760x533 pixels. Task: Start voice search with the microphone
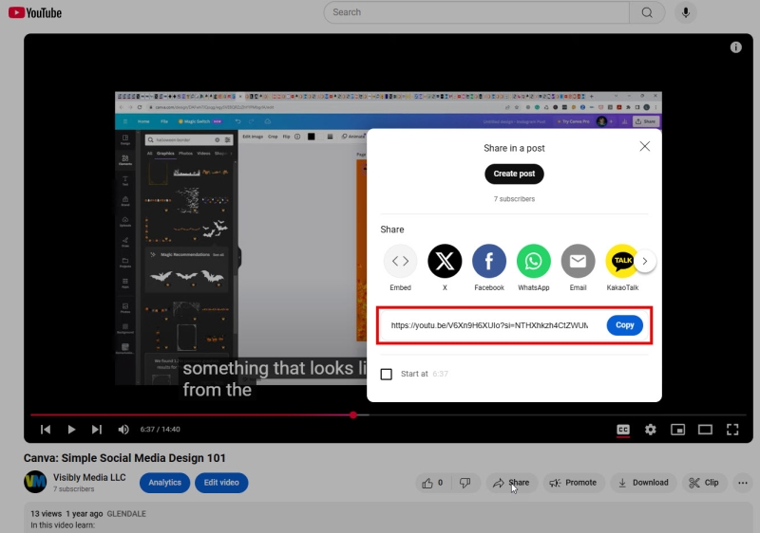(x=685, y=12)
